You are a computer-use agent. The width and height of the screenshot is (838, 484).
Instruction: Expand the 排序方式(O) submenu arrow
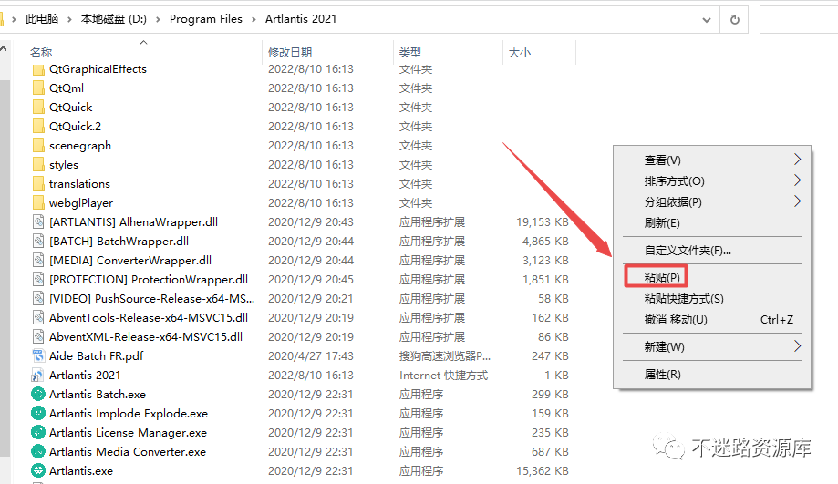tap(797, 180)
